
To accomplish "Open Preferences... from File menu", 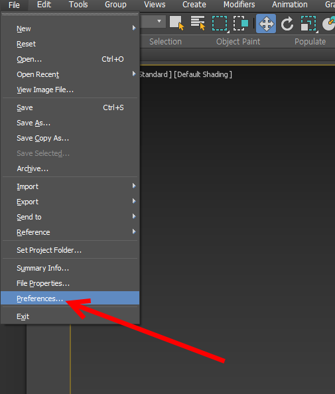I will click(70, 298).
